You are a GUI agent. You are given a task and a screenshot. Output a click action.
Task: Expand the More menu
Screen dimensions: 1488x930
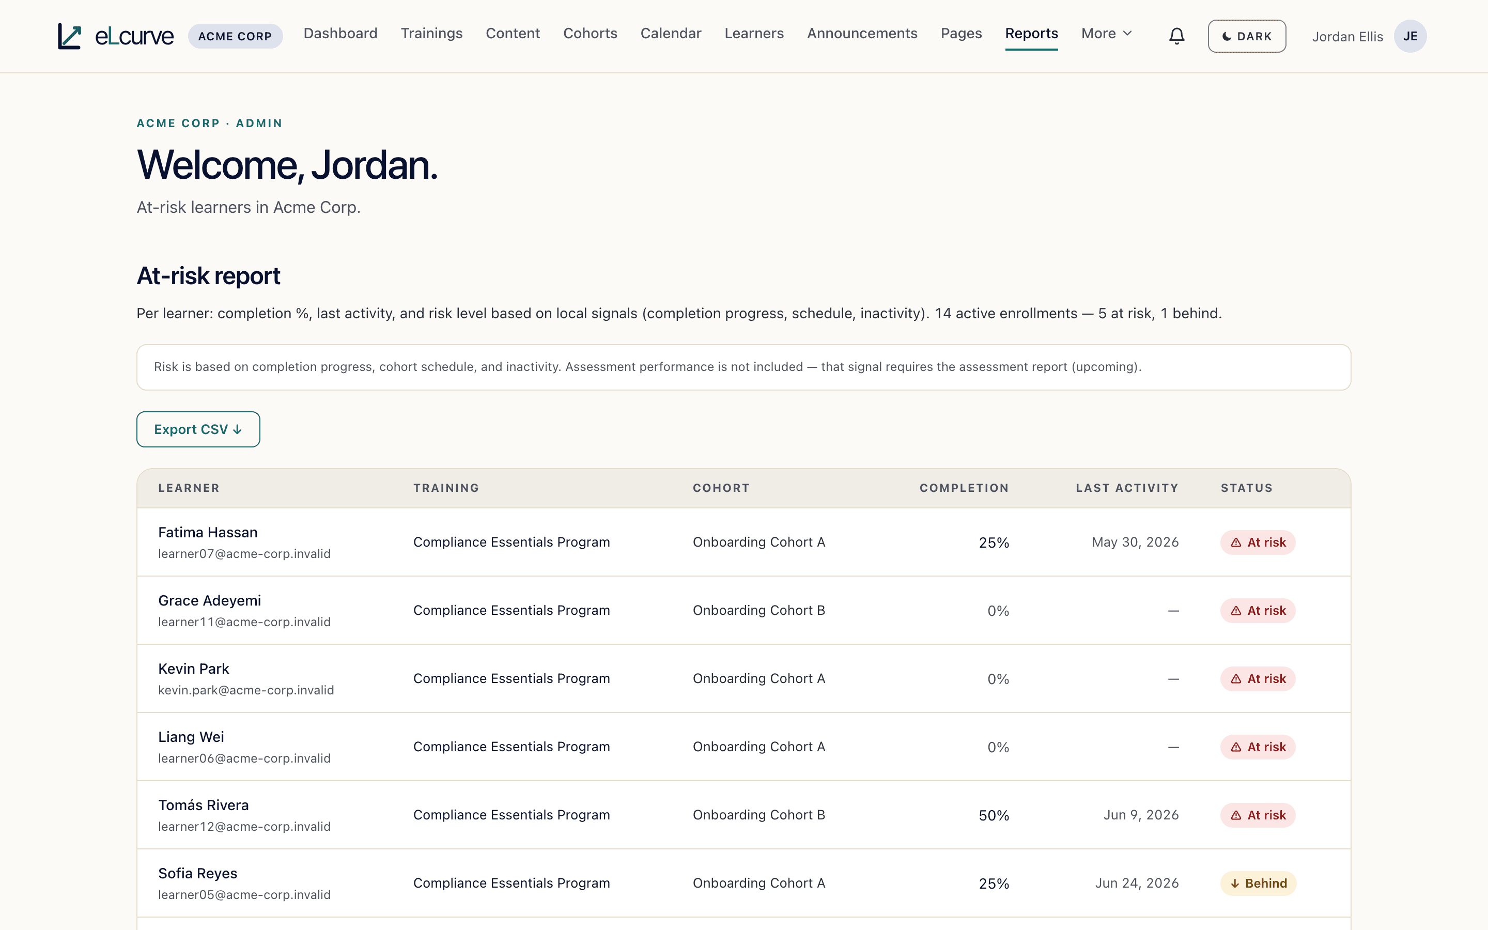click(x=1106, y=33)
